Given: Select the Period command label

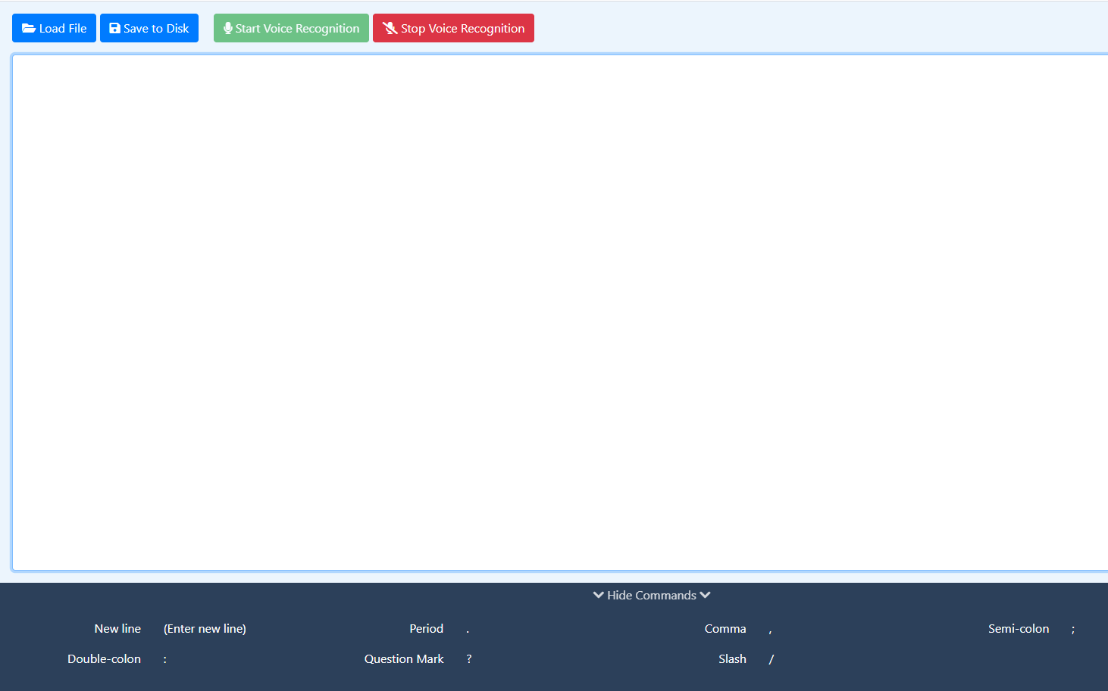Looking at the screenshot, I should coord(426,628).
